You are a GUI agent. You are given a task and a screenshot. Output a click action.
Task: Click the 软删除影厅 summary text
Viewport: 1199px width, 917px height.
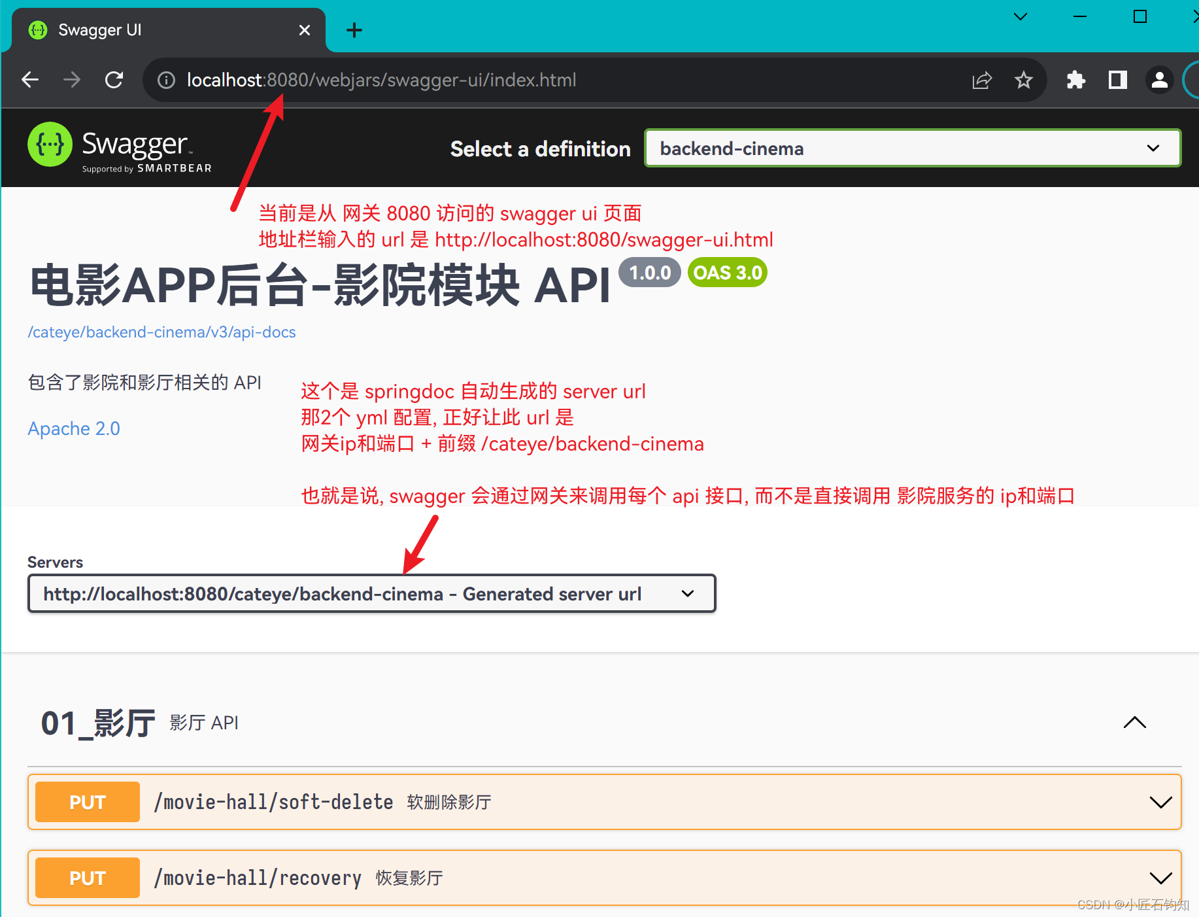click(x=449, y=803)
